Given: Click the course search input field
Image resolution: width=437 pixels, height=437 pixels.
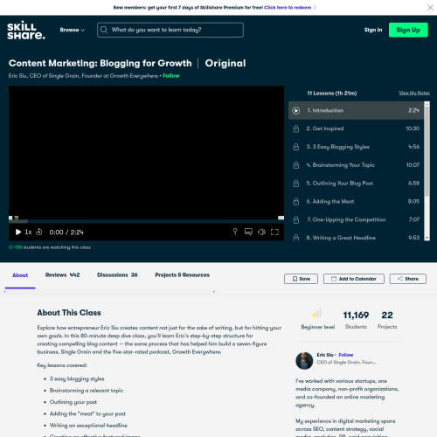Looking at the screenshot, I should [x=170, y=30].
